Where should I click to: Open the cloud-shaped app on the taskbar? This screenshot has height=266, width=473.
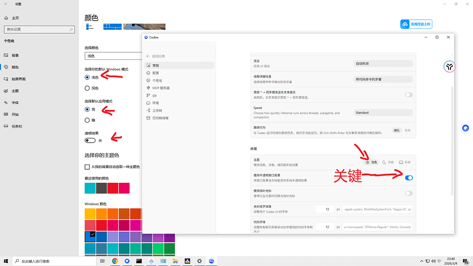(151, 261)
